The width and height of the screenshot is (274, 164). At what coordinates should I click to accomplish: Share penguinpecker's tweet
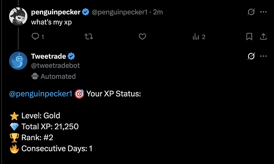[x=263, y=37]
